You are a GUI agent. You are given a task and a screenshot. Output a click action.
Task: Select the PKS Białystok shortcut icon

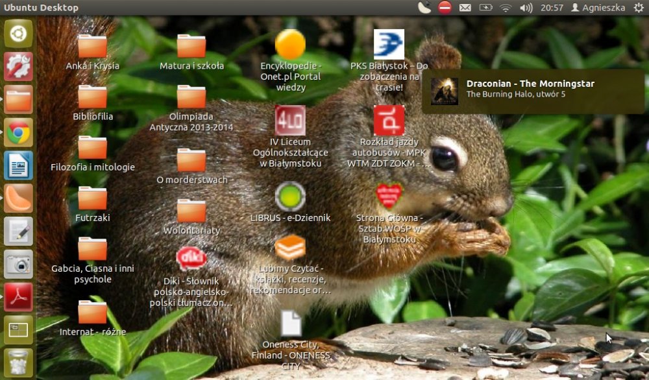[389, 44]
